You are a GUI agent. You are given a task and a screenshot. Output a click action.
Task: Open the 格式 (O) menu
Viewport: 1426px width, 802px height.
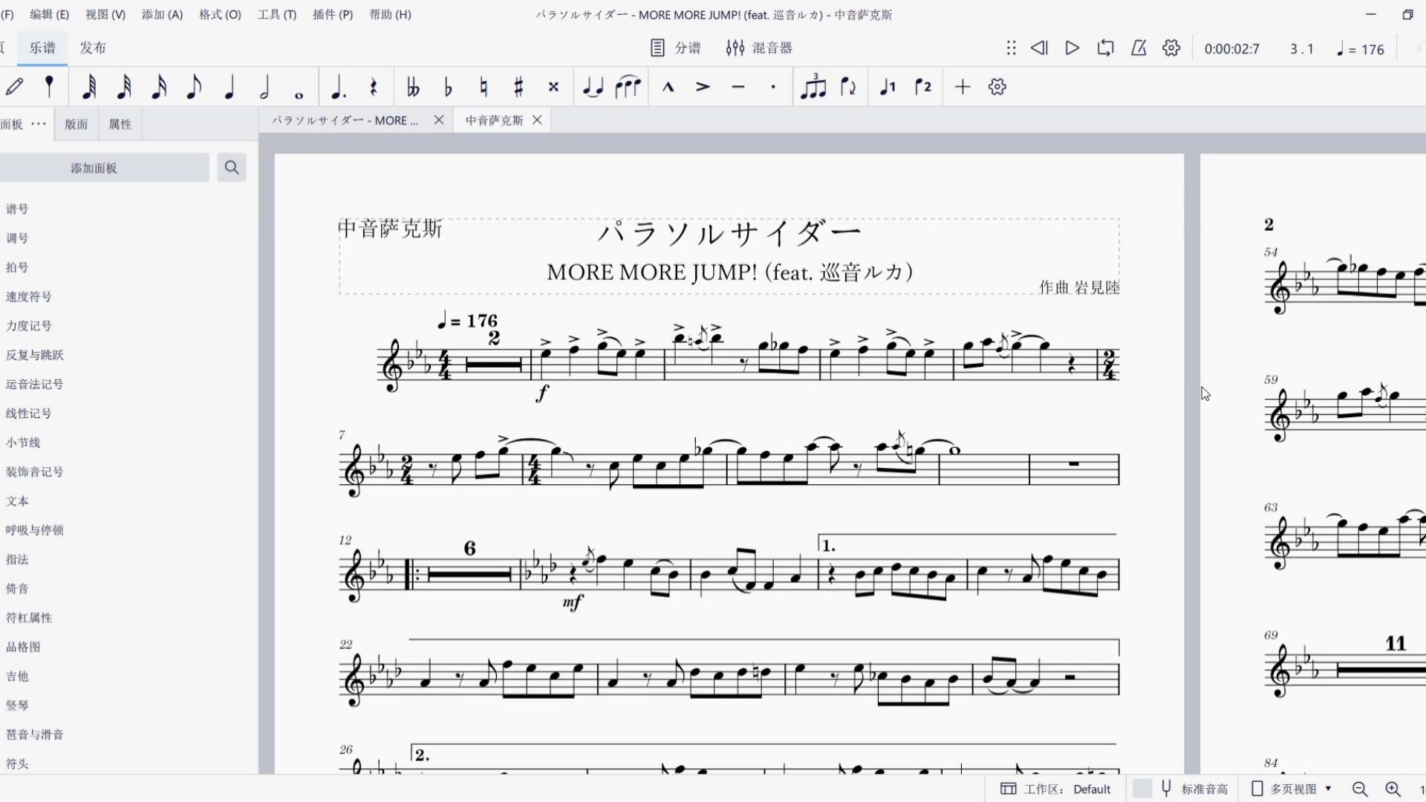[x=220, y=14]
